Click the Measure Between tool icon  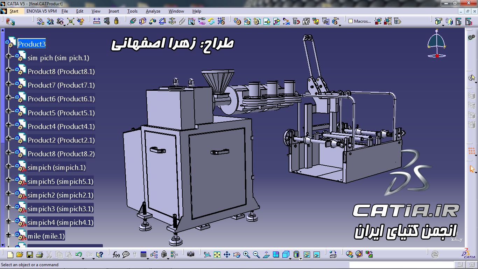[x=97, y=21]
